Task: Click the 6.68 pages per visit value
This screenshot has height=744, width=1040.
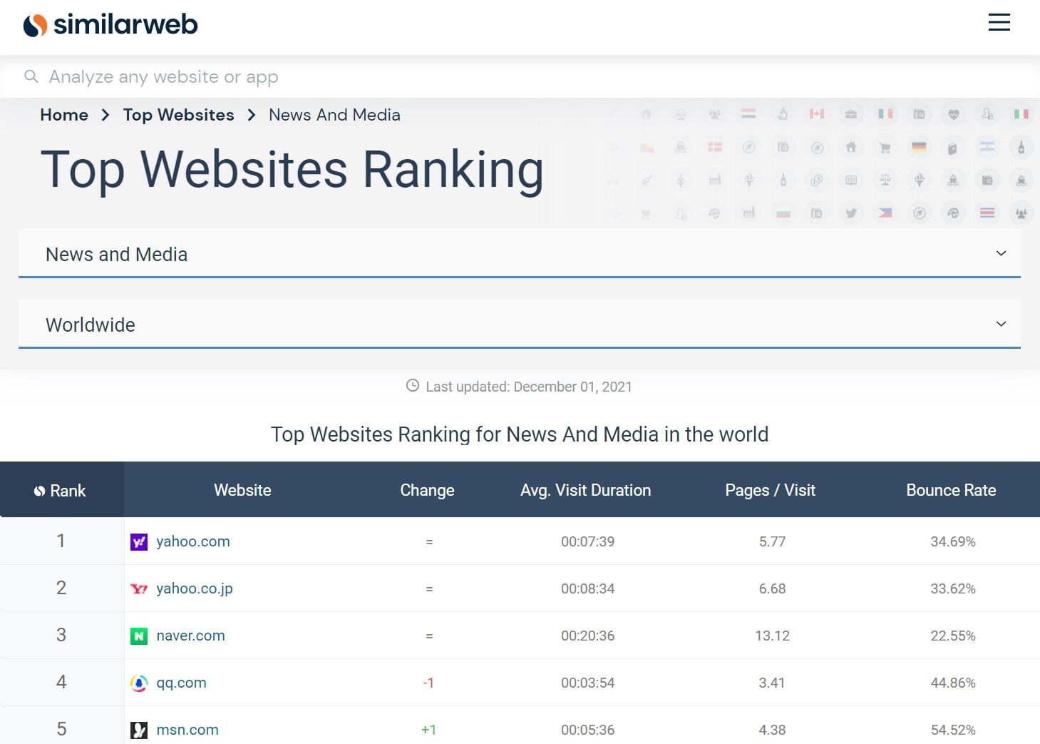Action: pos(772,588)
